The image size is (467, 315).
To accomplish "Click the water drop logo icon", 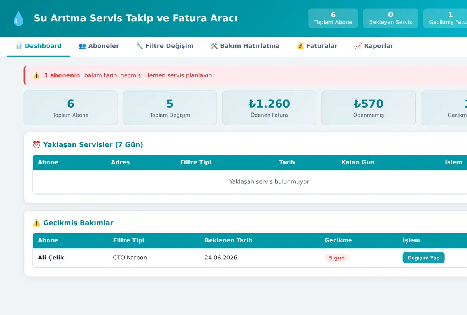I will (x=18, y=18).
